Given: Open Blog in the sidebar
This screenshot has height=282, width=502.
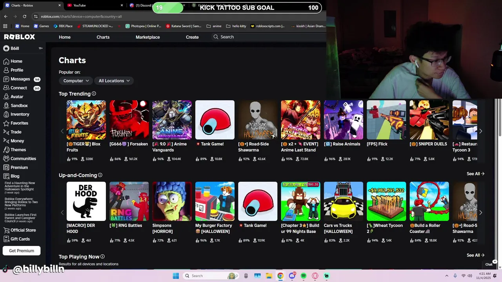Looking at the screenshot, I should (11, 176).
